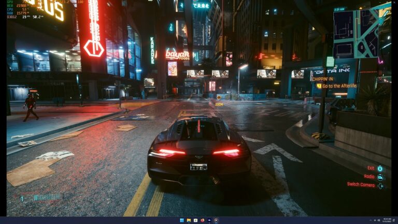Open the media player taskbar icon
Viewport: 398px width, 224px height.
(216, 220)
